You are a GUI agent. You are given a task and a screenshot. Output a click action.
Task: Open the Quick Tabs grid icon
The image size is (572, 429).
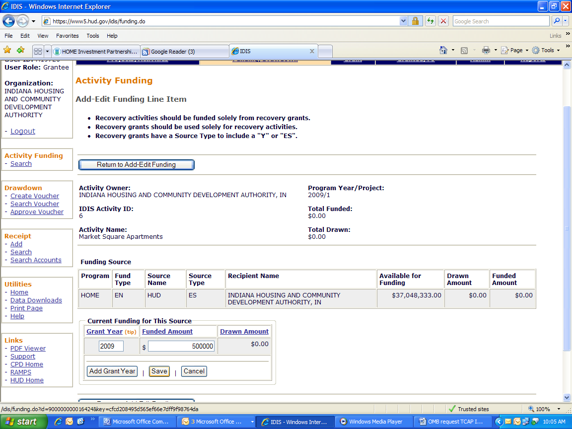coord(38,51)
